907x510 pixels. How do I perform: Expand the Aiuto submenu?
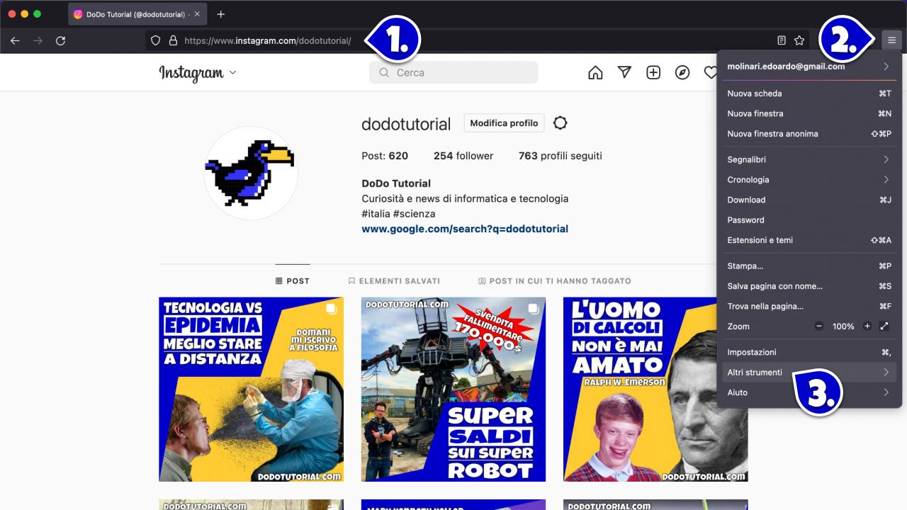point(809,392)
